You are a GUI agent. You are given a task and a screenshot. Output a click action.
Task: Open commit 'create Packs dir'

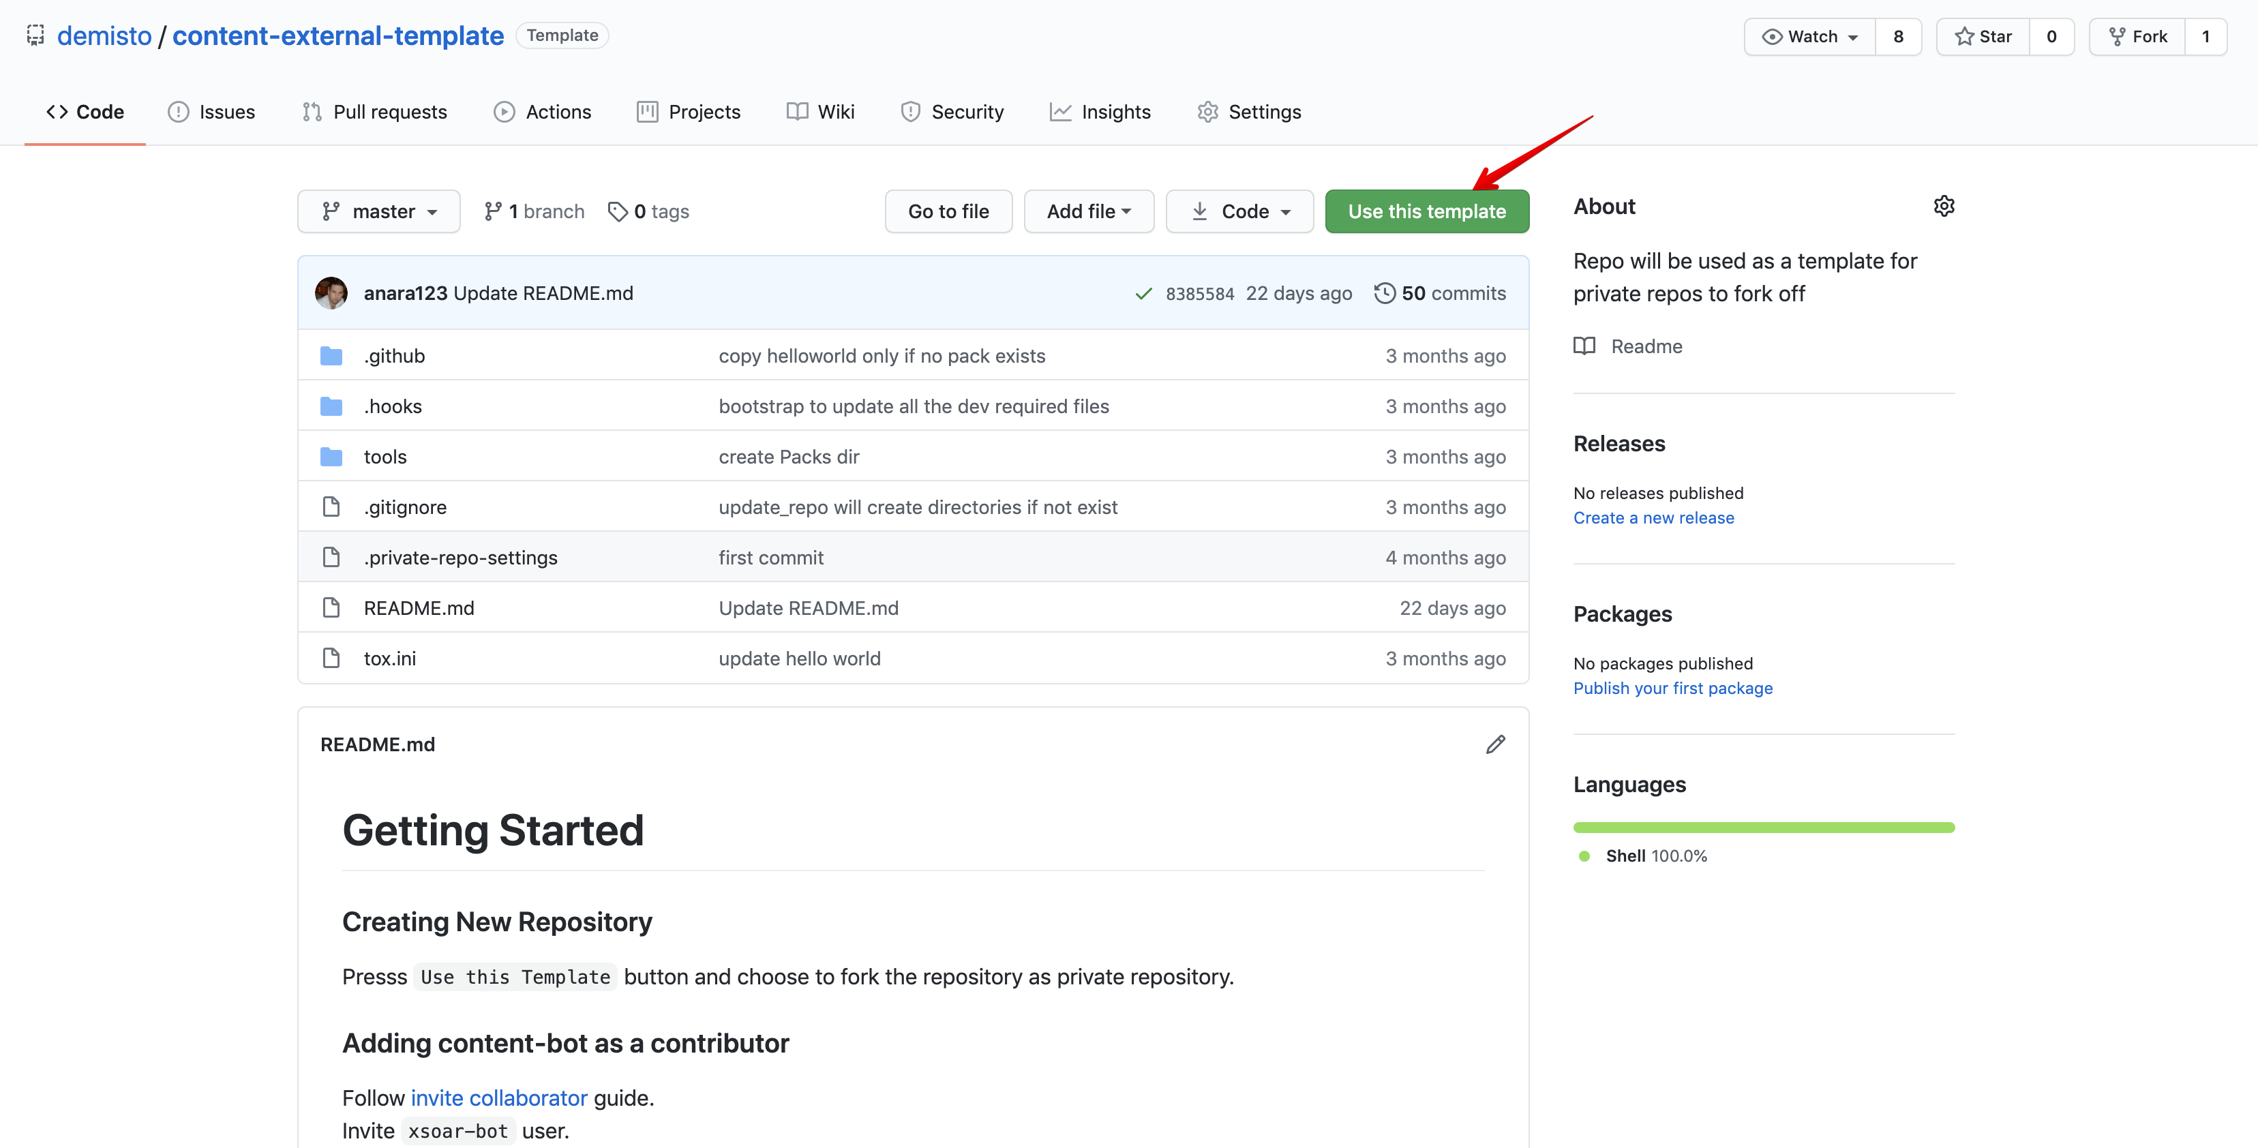[x=789, y=457]
